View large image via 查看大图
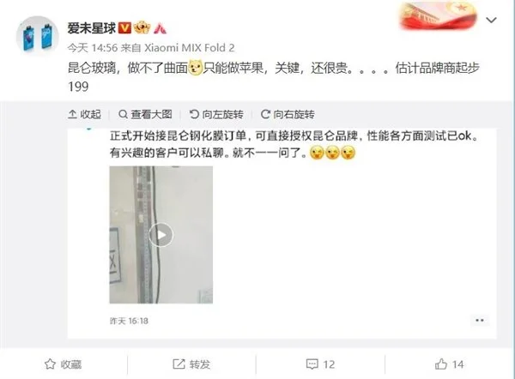 coord(145,114)
